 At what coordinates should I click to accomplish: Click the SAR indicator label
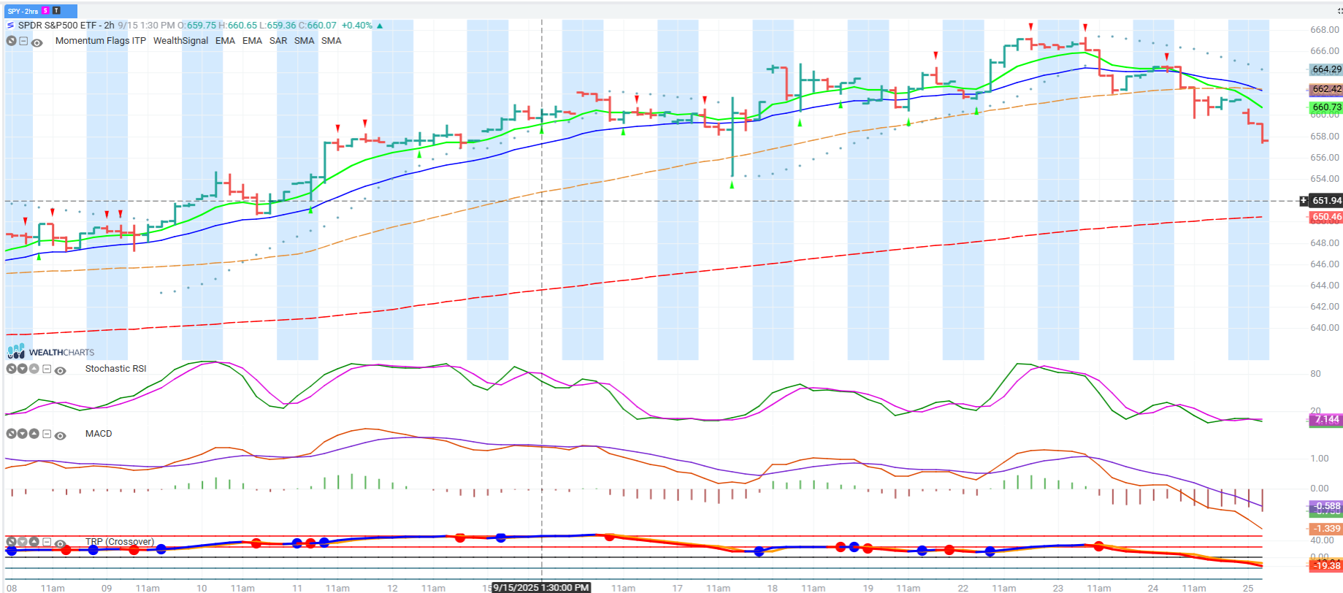tap(278, 41)
